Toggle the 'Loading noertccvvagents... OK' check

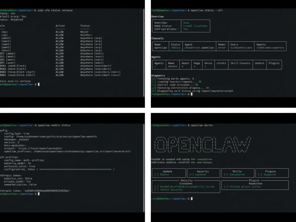pos(154,82)
